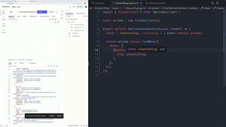Screen dimensions: 226x127
Task: Switch to the Tests tab
Action: point(54,16)
